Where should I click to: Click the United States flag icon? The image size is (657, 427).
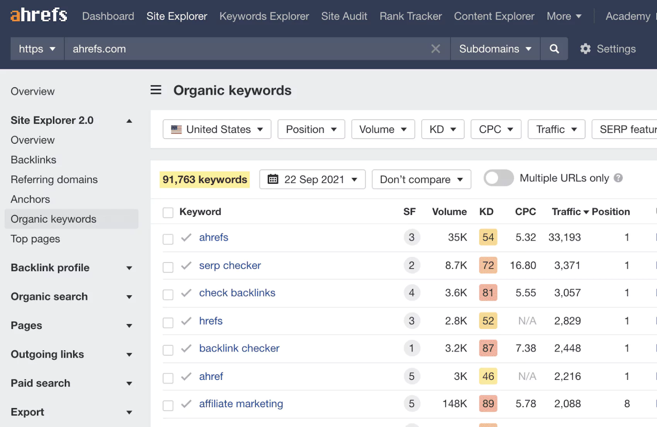point(176,129)
